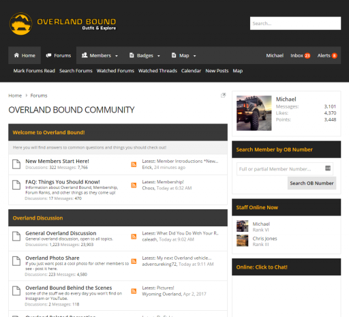The image size is (349, 317).
Task: Open user adventureking72 profile link
Action: tap(160, 265)
